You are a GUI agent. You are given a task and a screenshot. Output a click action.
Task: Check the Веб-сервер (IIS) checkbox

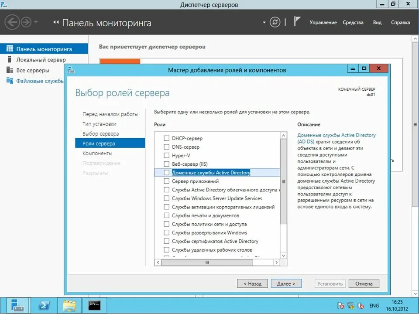click(x=166, y=164)
